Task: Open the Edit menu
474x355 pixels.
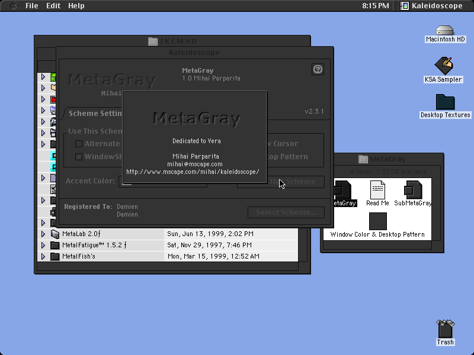Action: tap(53, 5)
